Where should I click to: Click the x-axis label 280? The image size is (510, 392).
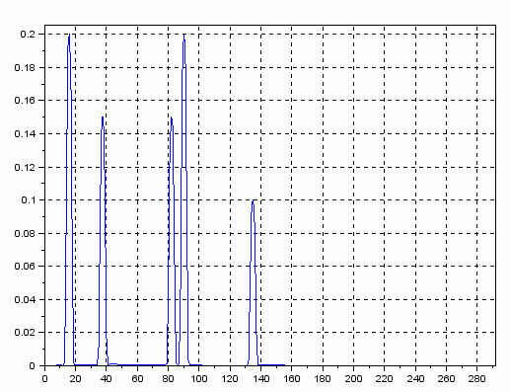(477, 379)
